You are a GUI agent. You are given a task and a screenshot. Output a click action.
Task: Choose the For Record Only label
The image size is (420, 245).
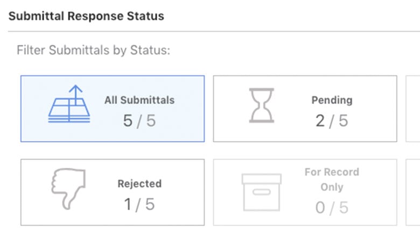pos(332,179)
